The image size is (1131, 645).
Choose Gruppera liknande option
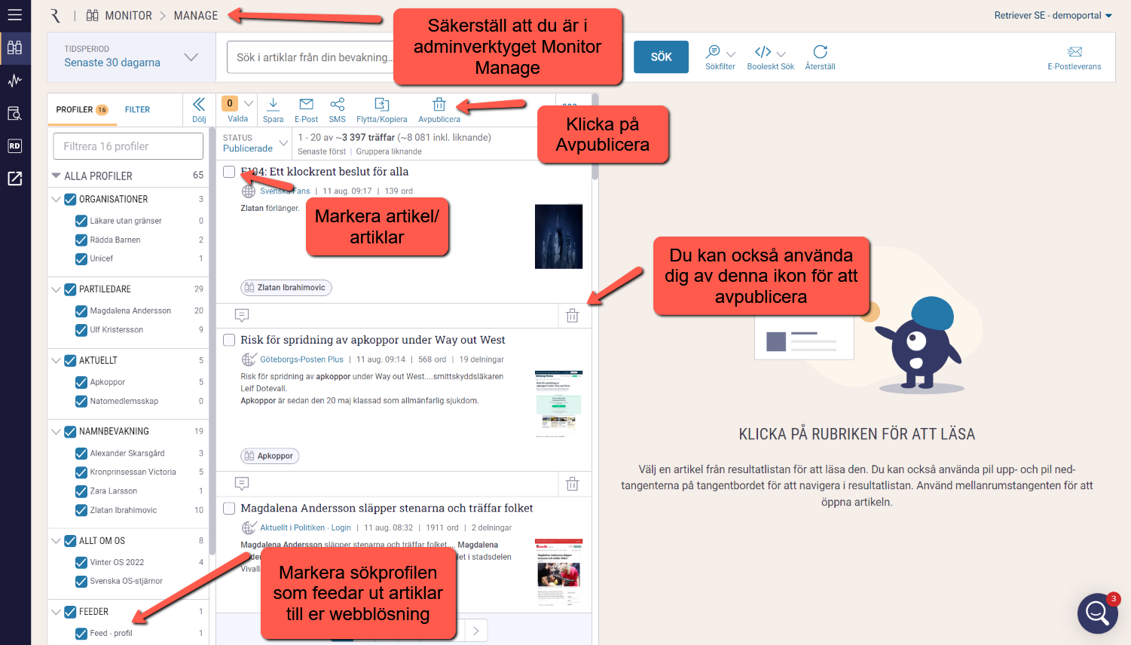point(389,151)
